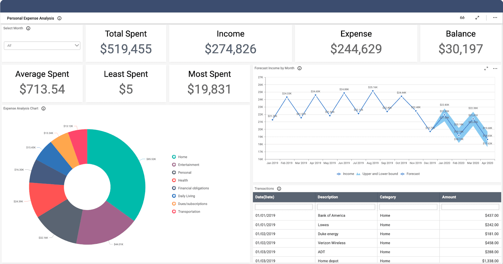Sort transactions by Amount column header
Image resolution: width=503 pixels, height=264 pixels.
point(449,197)
